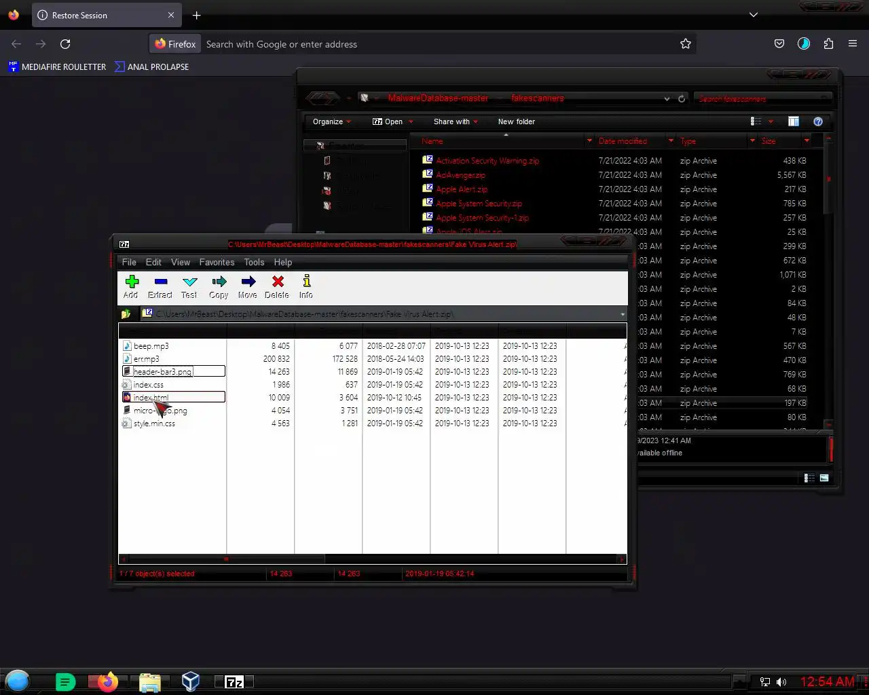Click the Explorer help icon

tap(818, 121)
